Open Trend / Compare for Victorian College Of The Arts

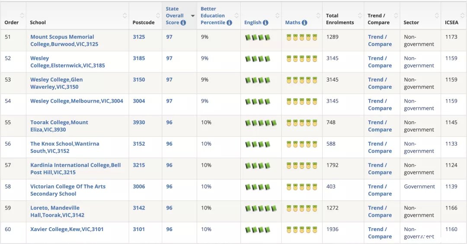pyautogui.click(x=380, y=190)
